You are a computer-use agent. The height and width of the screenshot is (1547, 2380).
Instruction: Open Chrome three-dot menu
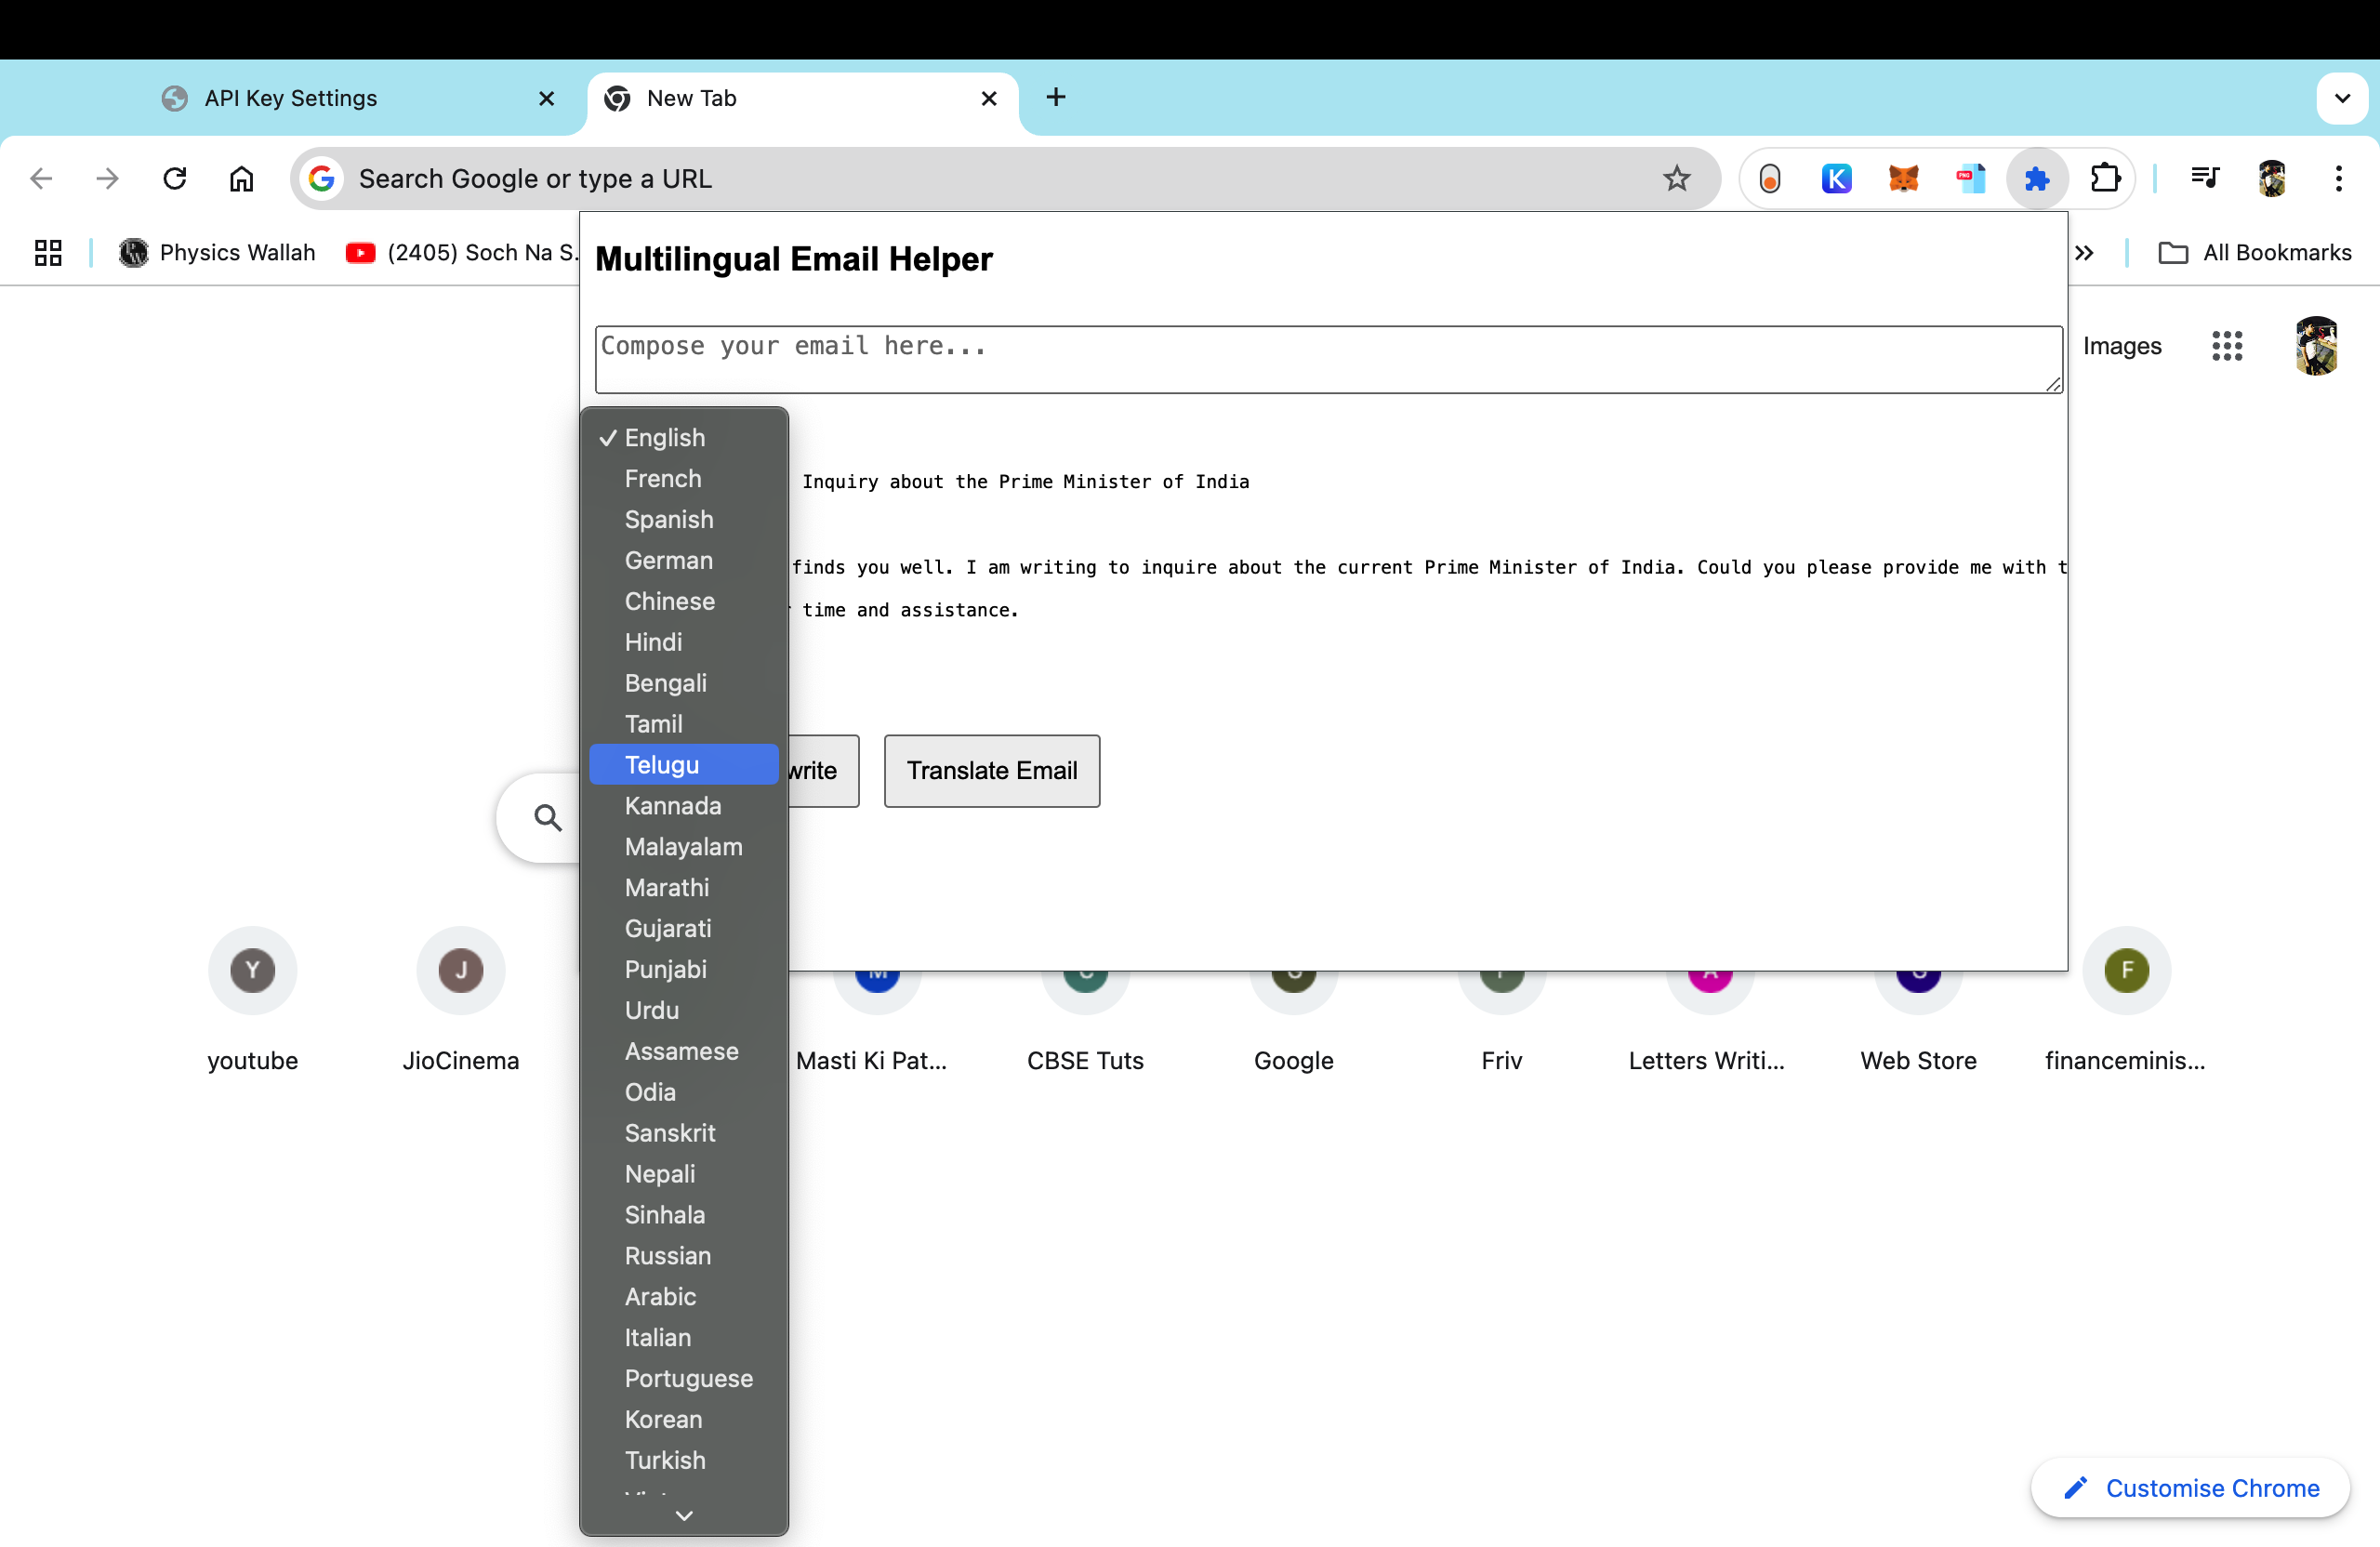pos(2338,179)
